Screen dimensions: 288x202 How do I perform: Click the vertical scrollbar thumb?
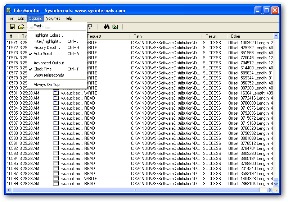(276, 179)
